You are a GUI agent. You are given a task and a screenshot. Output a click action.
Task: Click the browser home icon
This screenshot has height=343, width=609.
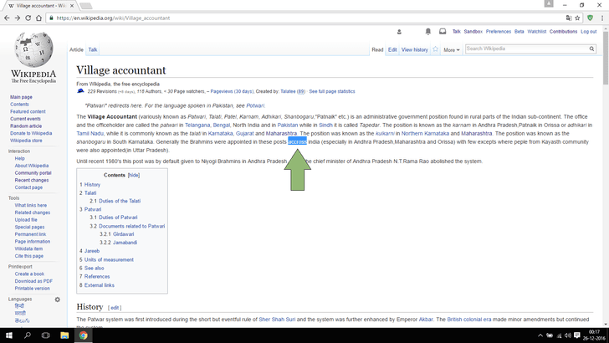coord(38,18)
